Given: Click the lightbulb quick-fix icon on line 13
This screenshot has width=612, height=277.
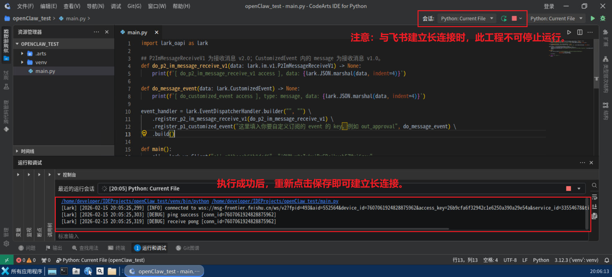Looking at the screenshot, I should pyautogui.click(x=144, y=133).
